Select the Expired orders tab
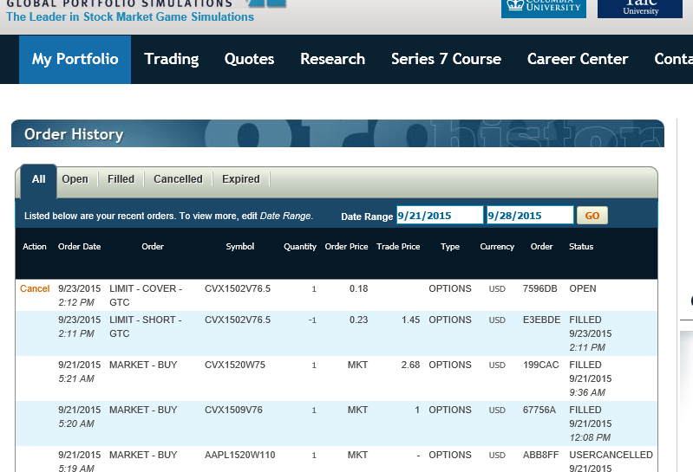Screen dimensions: 693x472 240,179
